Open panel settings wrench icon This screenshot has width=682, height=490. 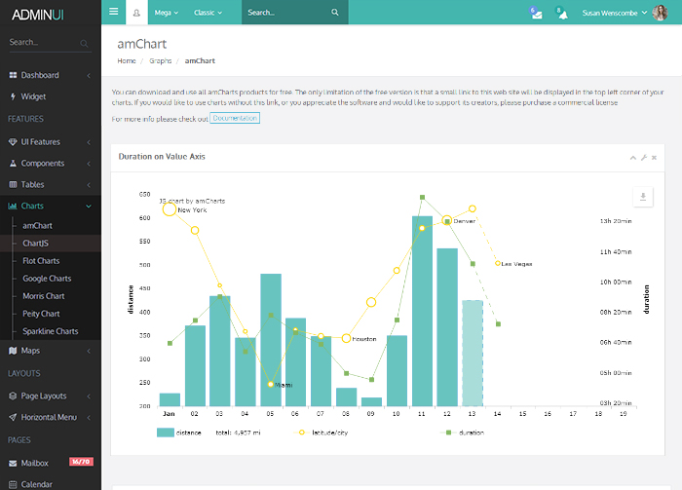[x=644, y=157]
